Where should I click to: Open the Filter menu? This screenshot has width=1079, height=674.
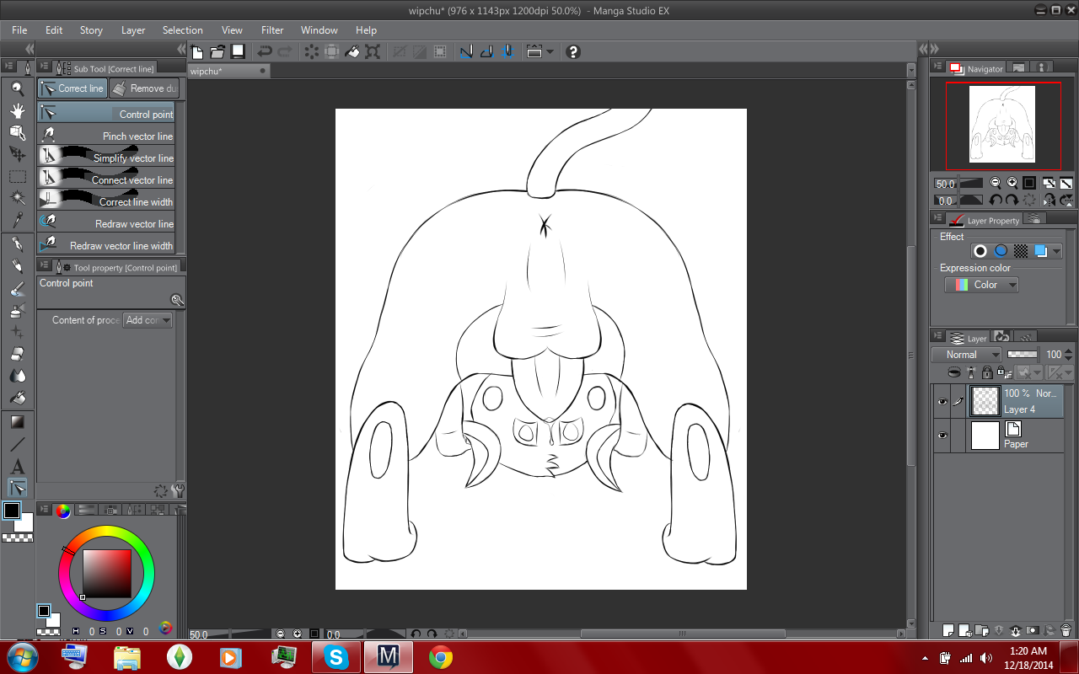(x=272, y=30)
